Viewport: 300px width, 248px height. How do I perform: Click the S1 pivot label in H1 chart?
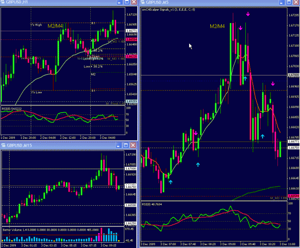[93, 90]
